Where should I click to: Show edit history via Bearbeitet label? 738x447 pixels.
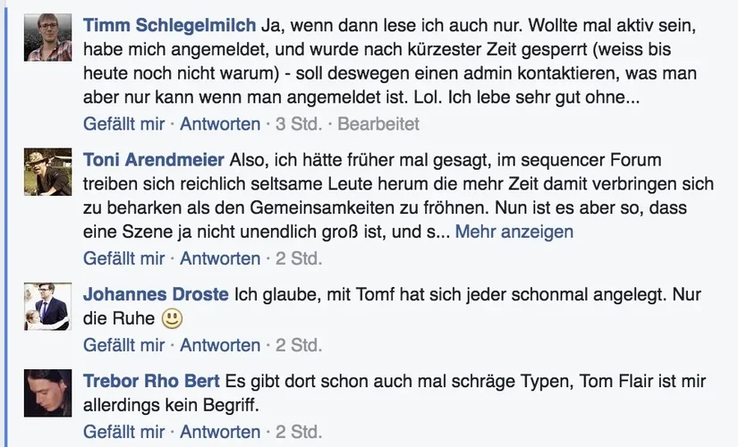click(x=378, y=124)
